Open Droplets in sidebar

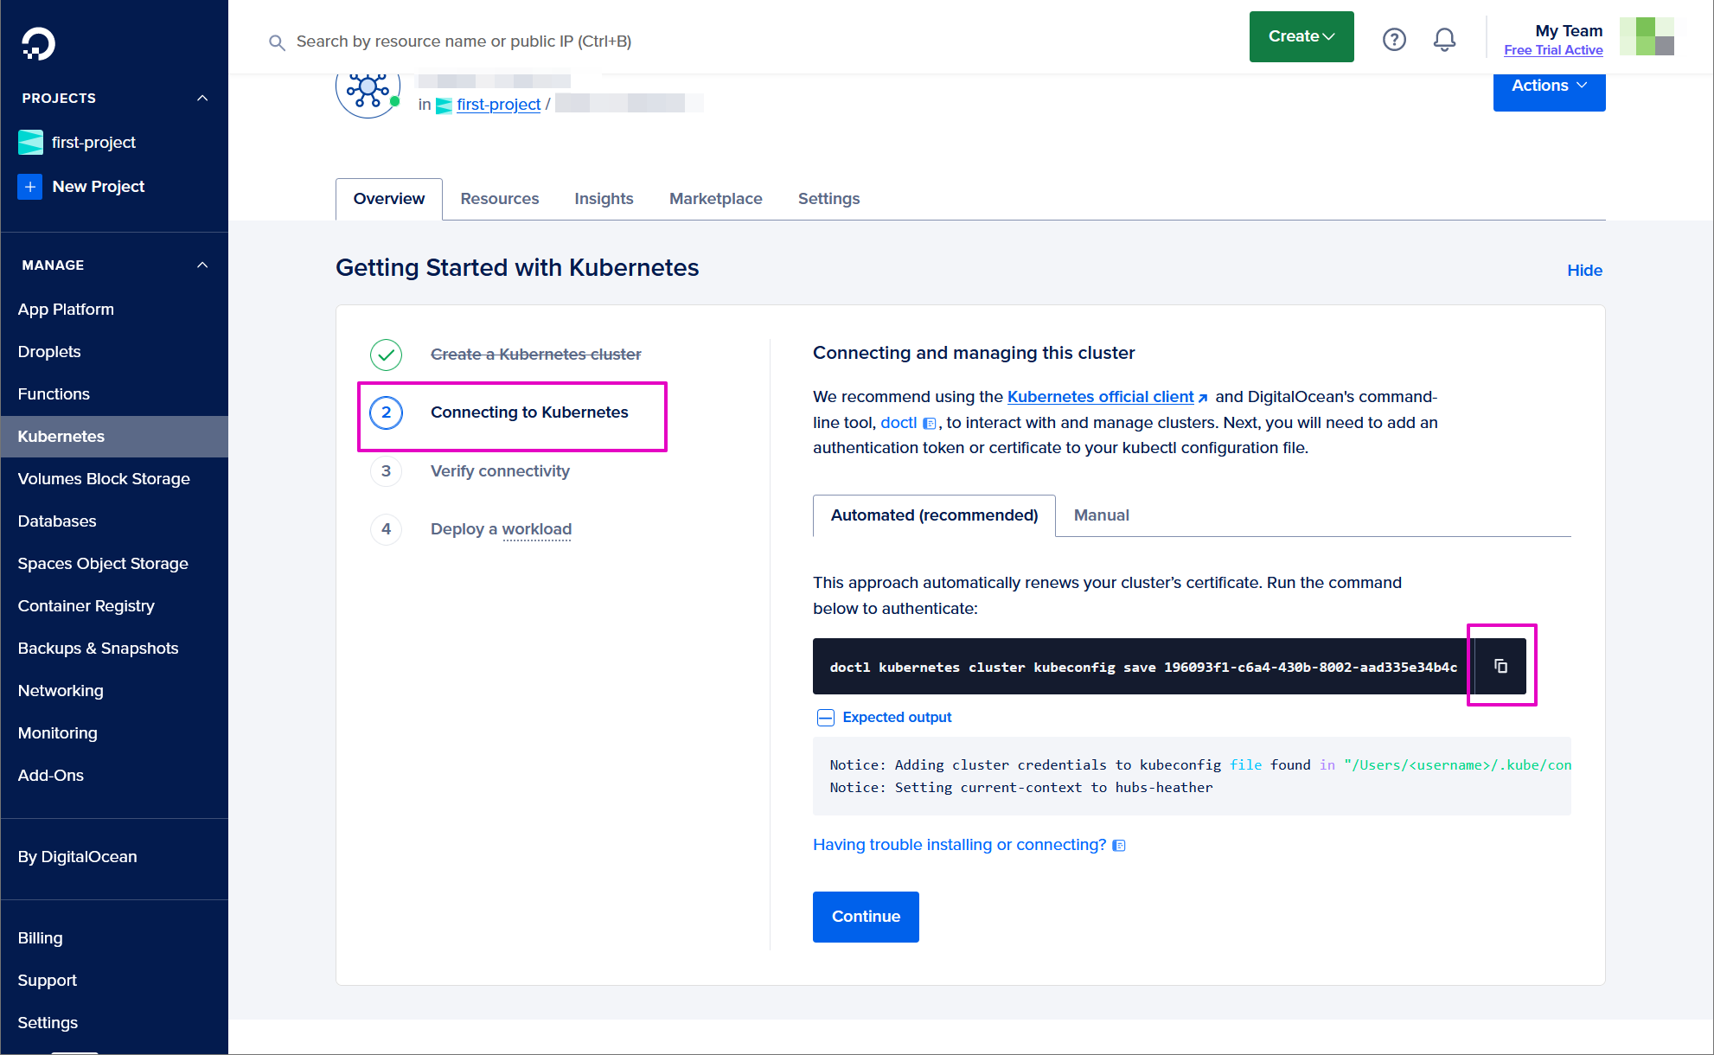tap(49, 352)
